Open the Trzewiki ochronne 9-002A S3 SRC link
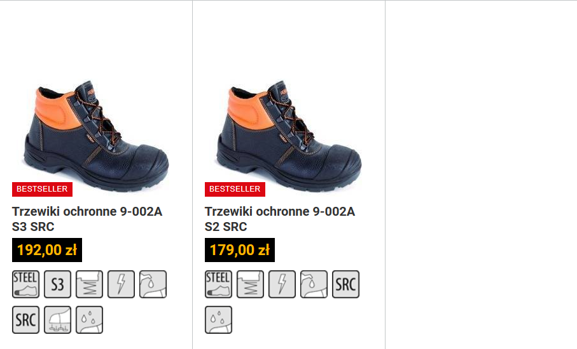Image resolution: width=577 pixels, height=349 pixels. [x=87, y=219]
